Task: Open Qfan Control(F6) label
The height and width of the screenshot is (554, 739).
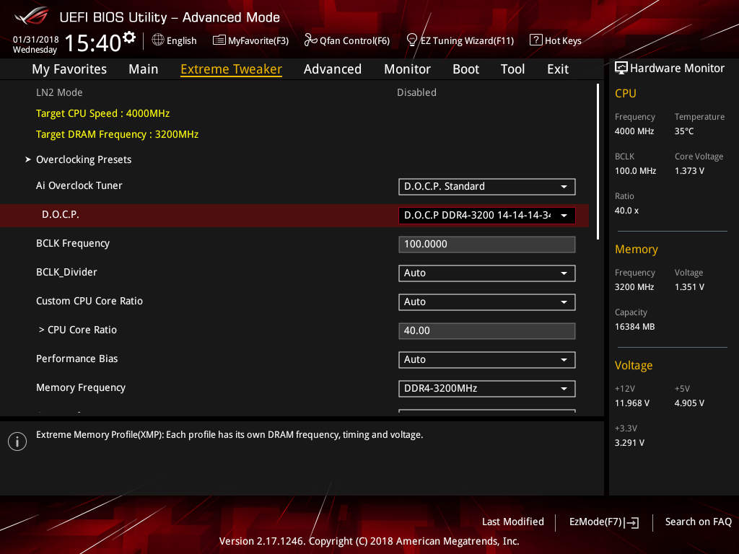Action: (355, 41)
